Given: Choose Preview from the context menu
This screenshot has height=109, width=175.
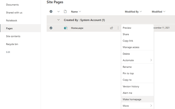Looking at the screenshot, I should [x=137, y=28].
